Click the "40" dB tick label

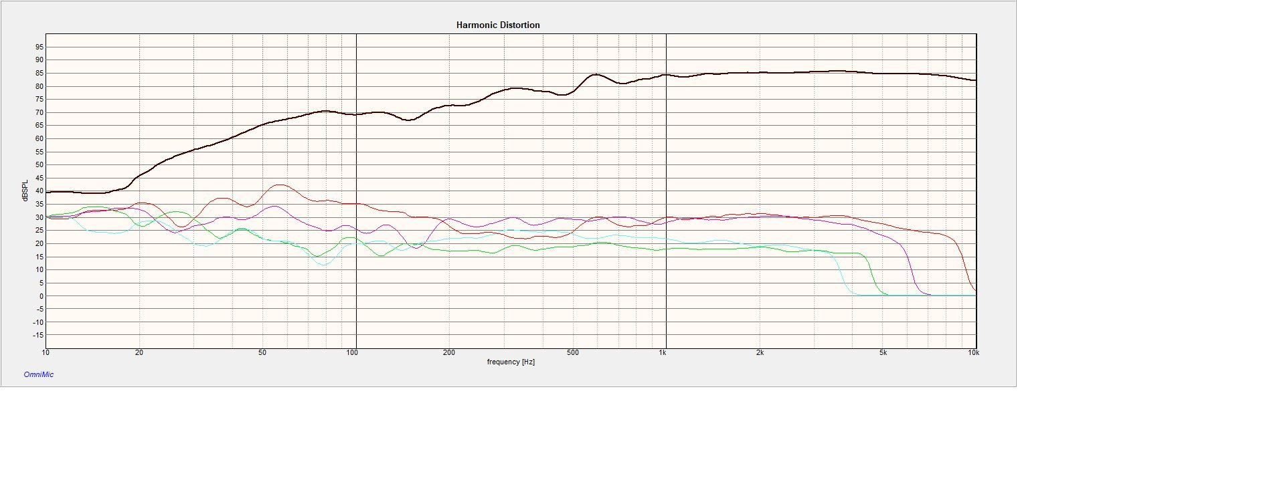click(x=39, y=191)
